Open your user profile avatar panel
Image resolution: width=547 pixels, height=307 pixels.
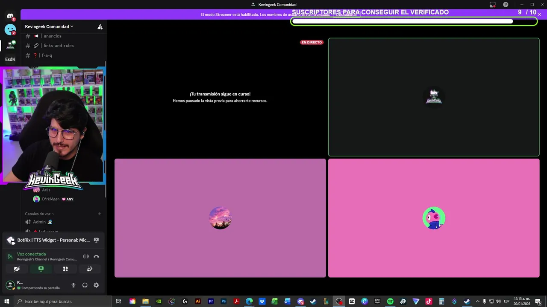click(10, 285)
